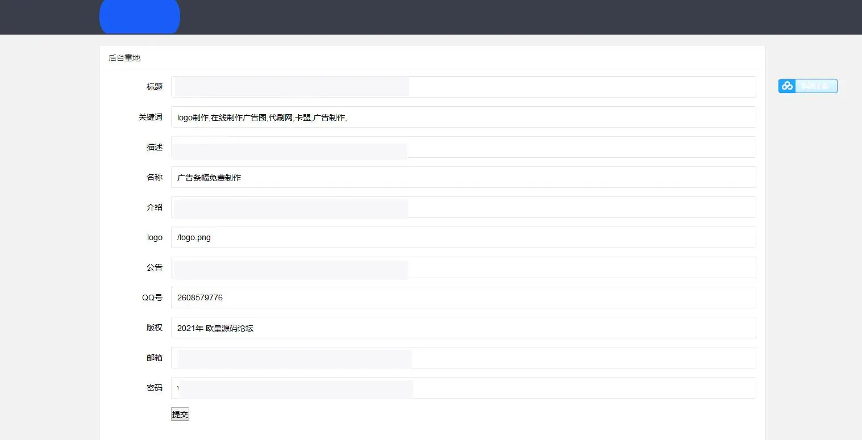Screen dimensions: 862x440
Task: Click the QQ号 field showing 2608579776
Action: coord(463,297)
